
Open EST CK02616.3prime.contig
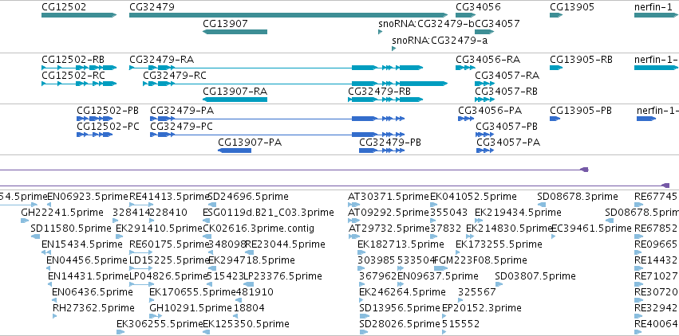coord(259,228)
